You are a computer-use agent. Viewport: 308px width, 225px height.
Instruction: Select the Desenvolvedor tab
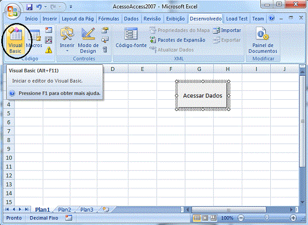(x=205, y=19)
